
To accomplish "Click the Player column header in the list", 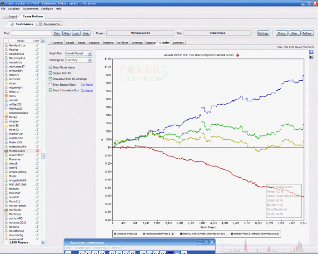I will (20, 41).
